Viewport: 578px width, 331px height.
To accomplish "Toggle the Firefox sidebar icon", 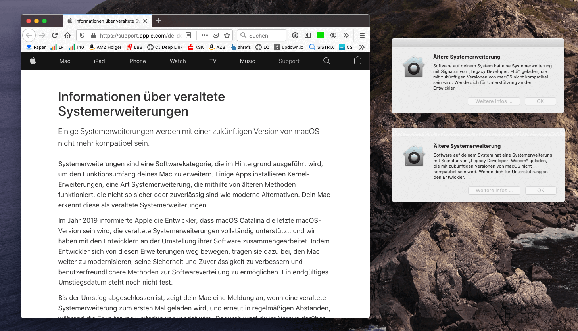I will click(307, 35).
